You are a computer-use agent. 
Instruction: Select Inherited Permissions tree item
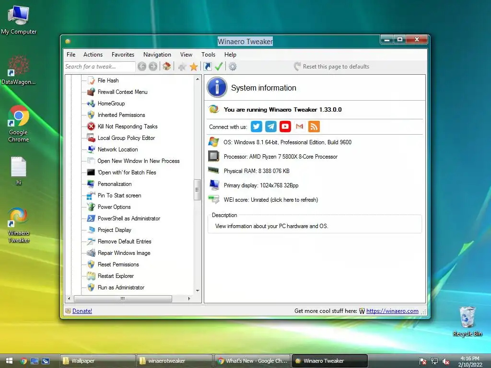click(121, 115)
